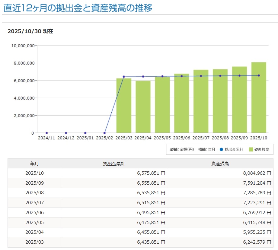Click the line marker at 2024/12
The height and width of the screenshot is (250, 278).
pos(66,133)
